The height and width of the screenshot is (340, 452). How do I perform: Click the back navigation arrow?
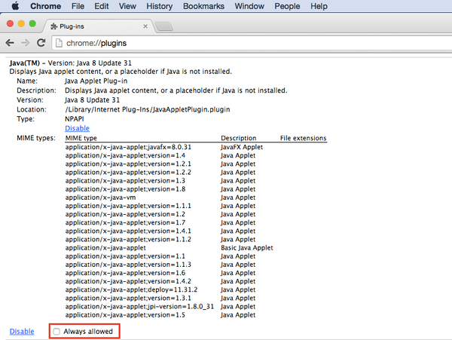(x=10, y=43)
